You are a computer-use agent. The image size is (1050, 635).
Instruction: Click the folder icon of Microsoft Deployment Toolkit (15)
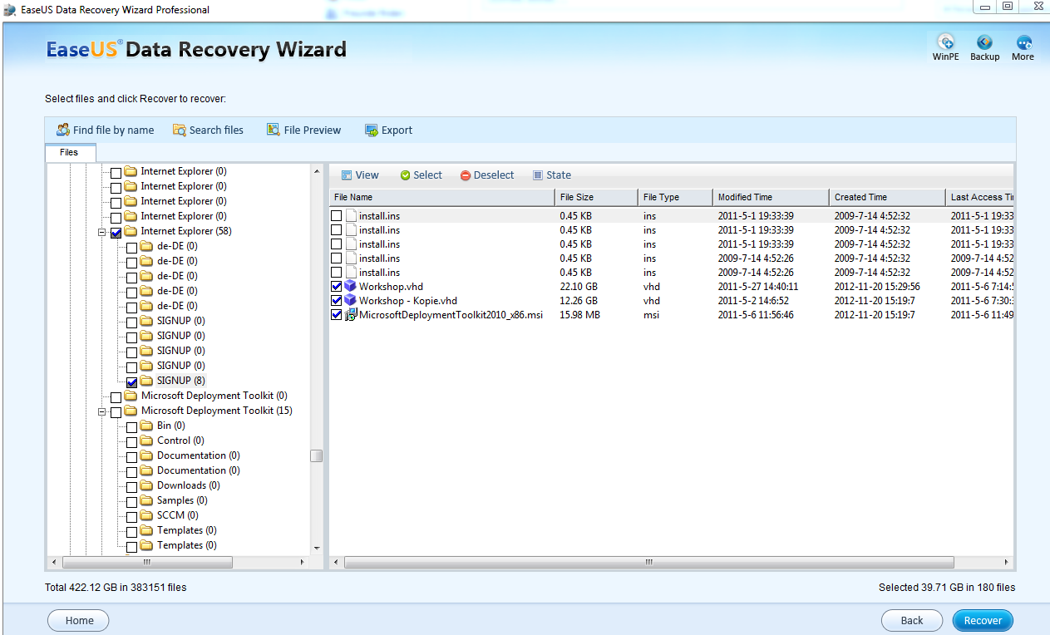tap(131, 411)
